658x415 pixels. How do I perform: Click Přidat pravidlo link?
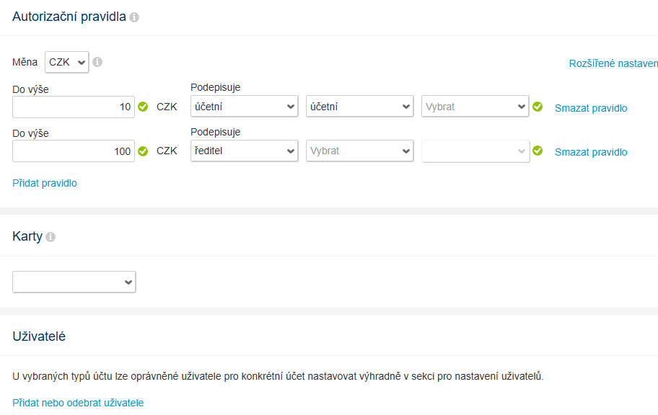(45, 183)
